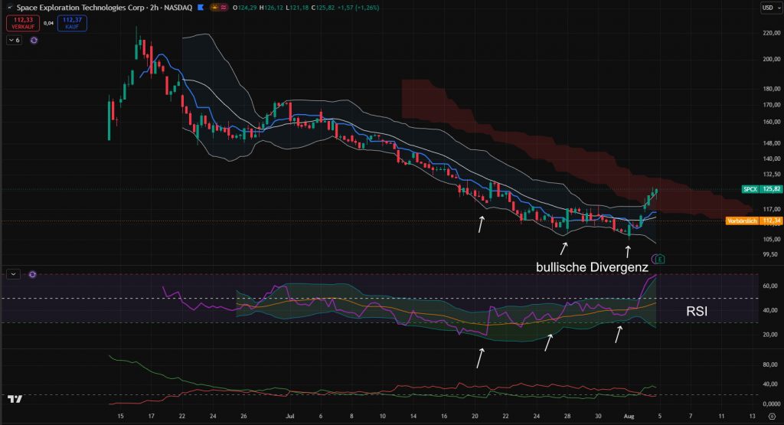The height and width of the screenshot is (425, 784).
Task: Collapse the RSI pane legend chevron
Action: [x=13, y=274]
